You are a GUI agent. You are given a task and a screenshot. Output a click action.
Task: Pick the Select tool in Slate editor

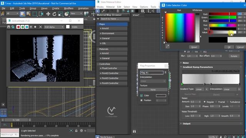pos(98,11)
